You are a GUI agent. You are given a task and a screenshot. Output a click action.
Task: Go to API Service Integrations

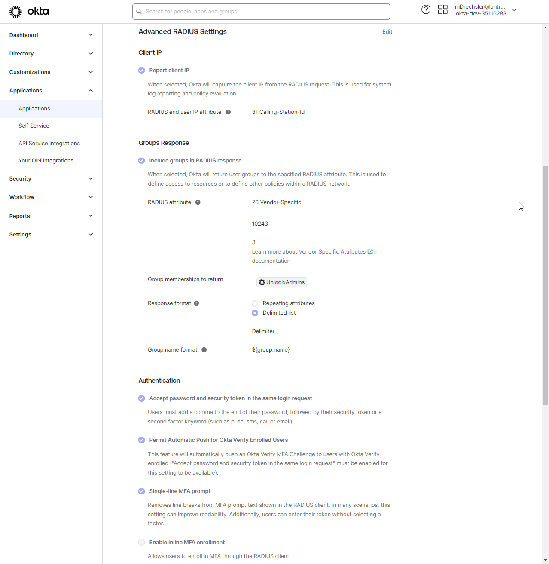click(x=49, y=144)
